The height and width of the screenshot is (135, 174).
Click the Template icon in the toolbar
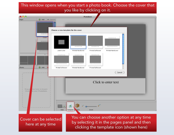pos(70,106)
